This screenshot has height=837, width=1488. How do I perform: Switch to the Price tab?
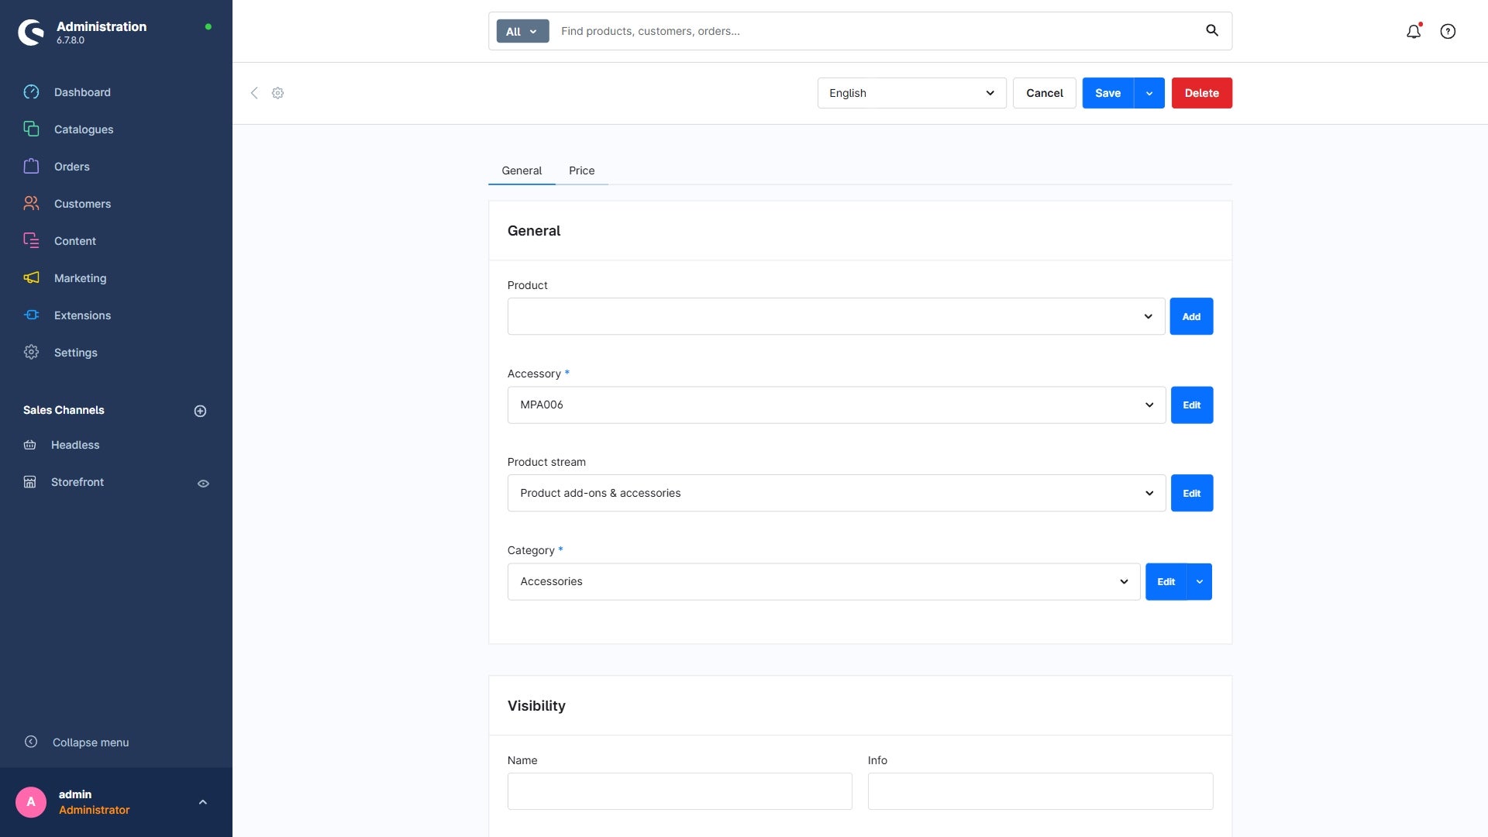581,170
